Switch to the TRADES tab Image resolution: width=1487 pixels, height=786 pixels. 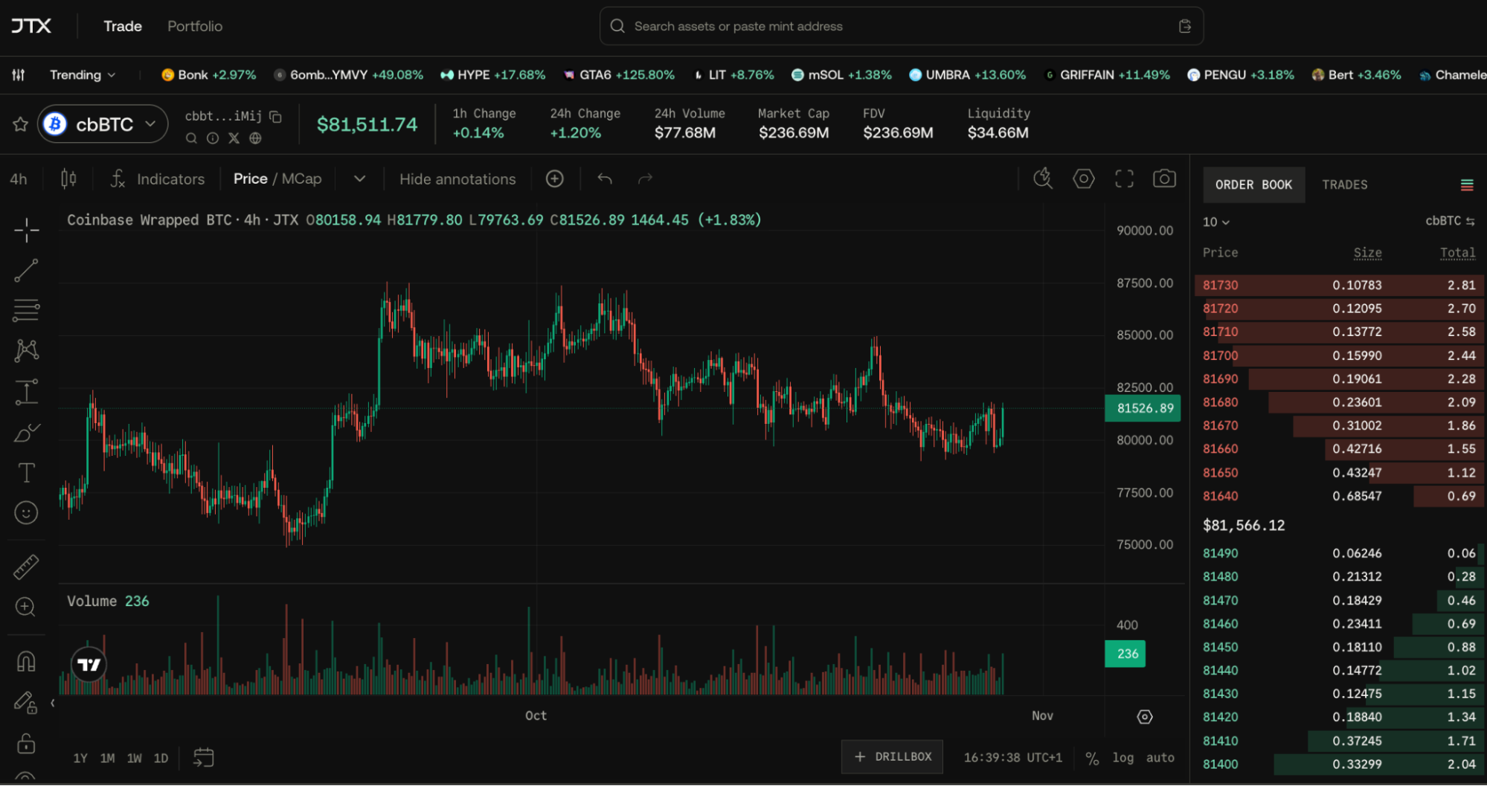1345,184
